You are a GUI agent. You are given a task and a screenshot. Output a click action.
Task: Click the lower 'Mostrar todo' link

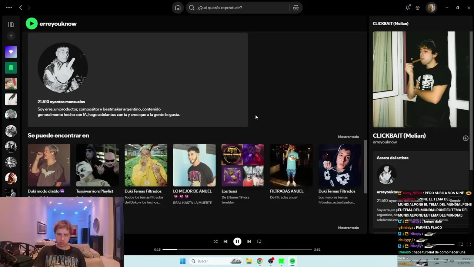[x=348, y=228]
